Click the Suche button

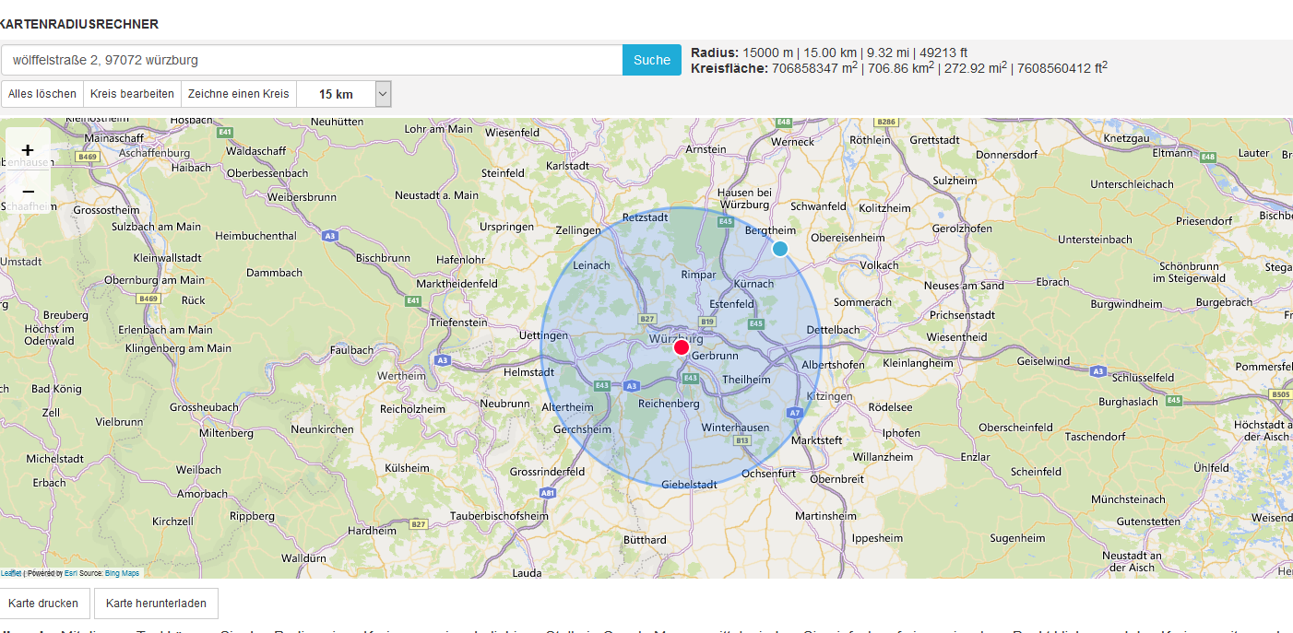click(x=652, y=60)
